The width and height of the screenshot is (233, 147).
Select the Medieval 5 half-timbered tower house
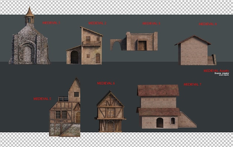point(65,107)
